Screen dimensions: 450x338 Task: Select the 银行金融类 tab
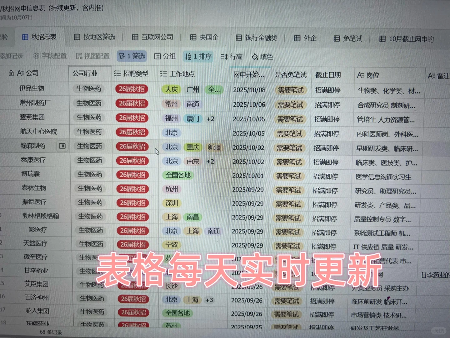[256, 38]
